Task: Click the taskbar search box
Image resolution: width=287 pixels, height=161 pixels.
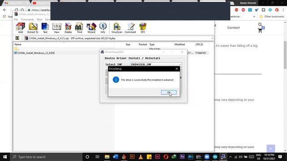Action: click(x=47, y=157)
